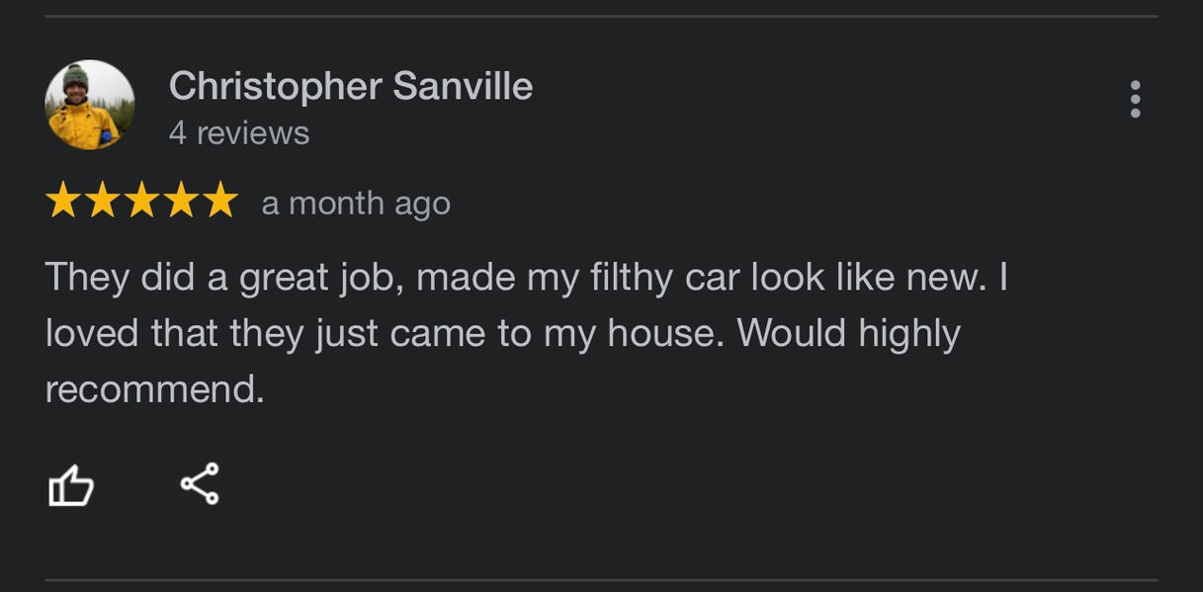The height and width of the screenshot is (592, 1203).
Task: Click the words "Would highly" in the review
Action: (848, 334)
